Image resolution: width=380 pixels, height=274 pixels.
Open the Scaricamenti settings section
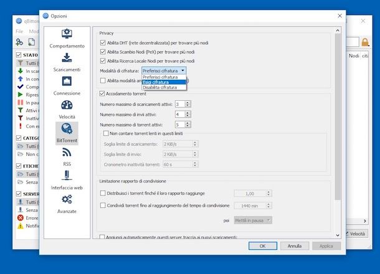coord(67,62)
